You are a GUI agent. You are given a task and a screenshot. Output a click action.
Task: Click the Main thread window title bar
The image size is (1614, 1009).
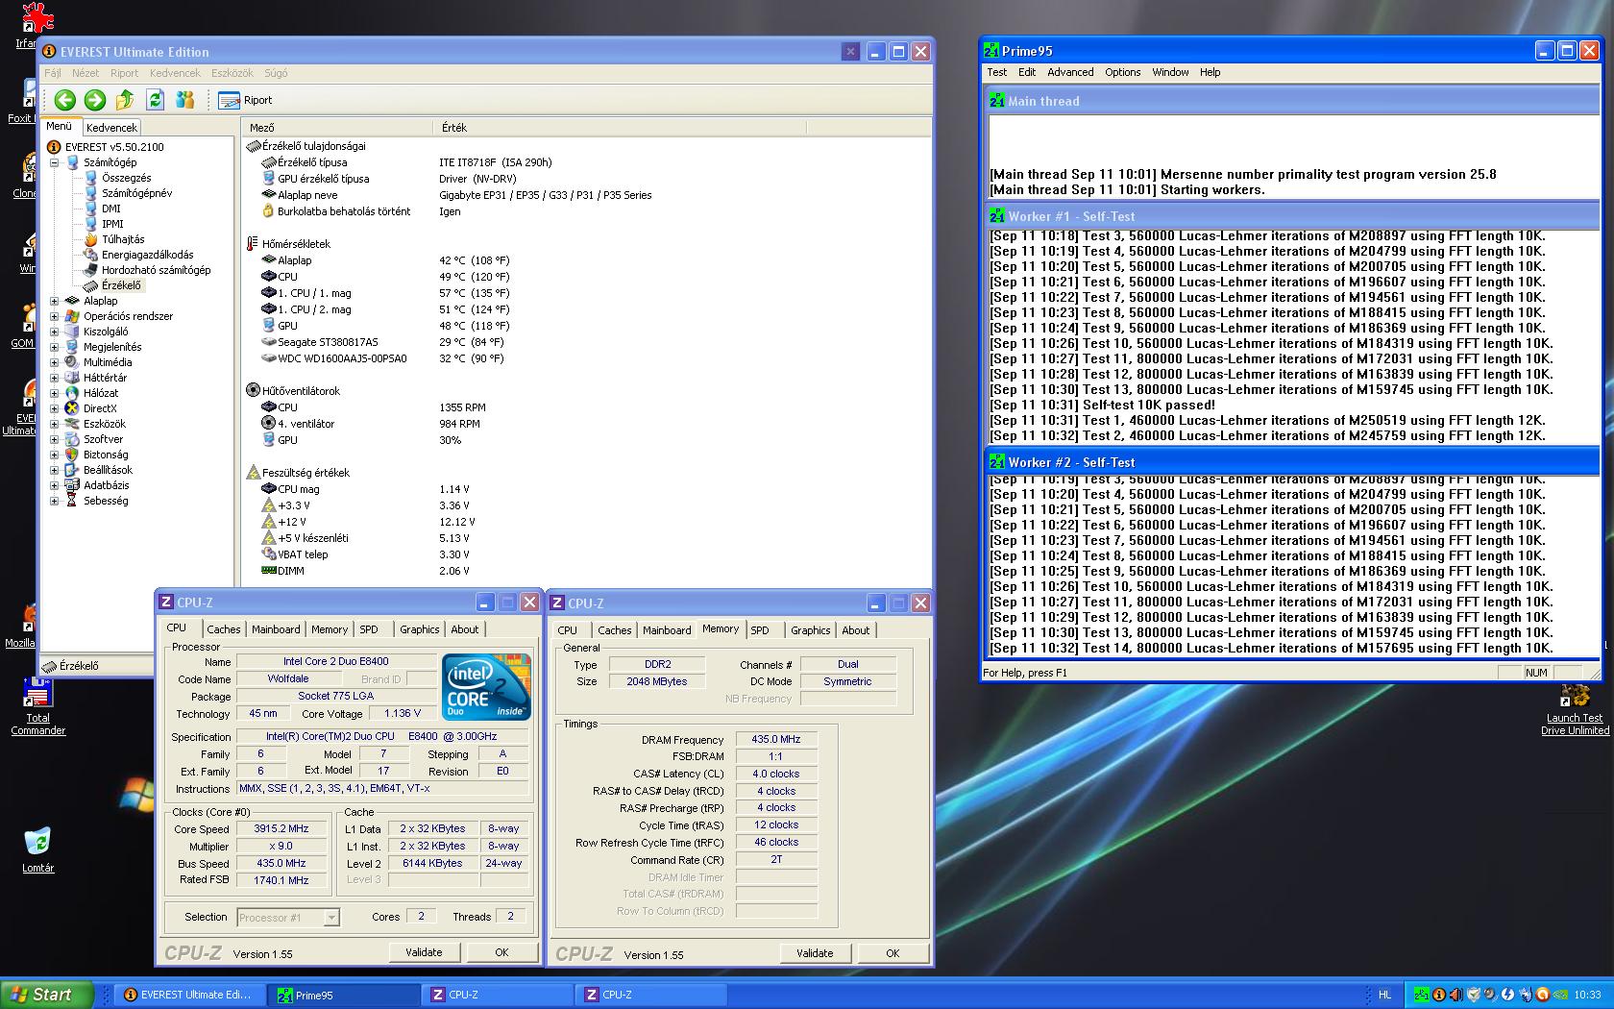(x=1292, y=101)
